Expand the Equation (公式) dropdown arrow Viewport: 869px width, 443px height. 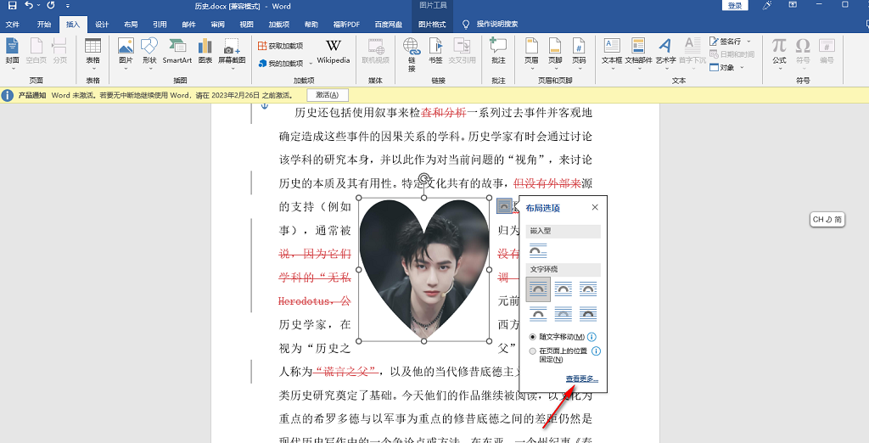coord(779,70)
